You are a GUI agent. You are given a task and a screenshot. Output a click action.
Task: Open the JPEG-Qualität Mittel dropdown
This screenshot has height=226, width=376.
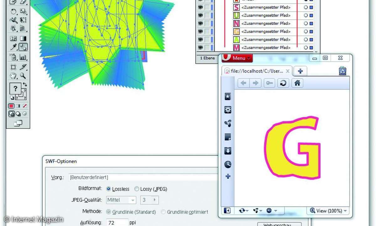coord(121,200)
